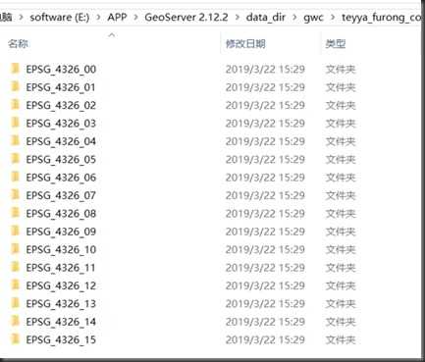Select the EPSG_4326_03 folder name

(61, 124)
